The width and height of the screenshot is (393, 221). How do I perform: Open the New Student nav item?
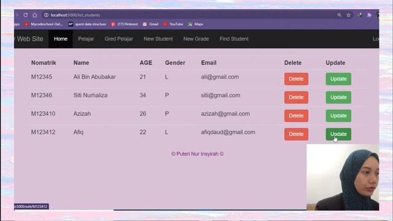[158, 39]
